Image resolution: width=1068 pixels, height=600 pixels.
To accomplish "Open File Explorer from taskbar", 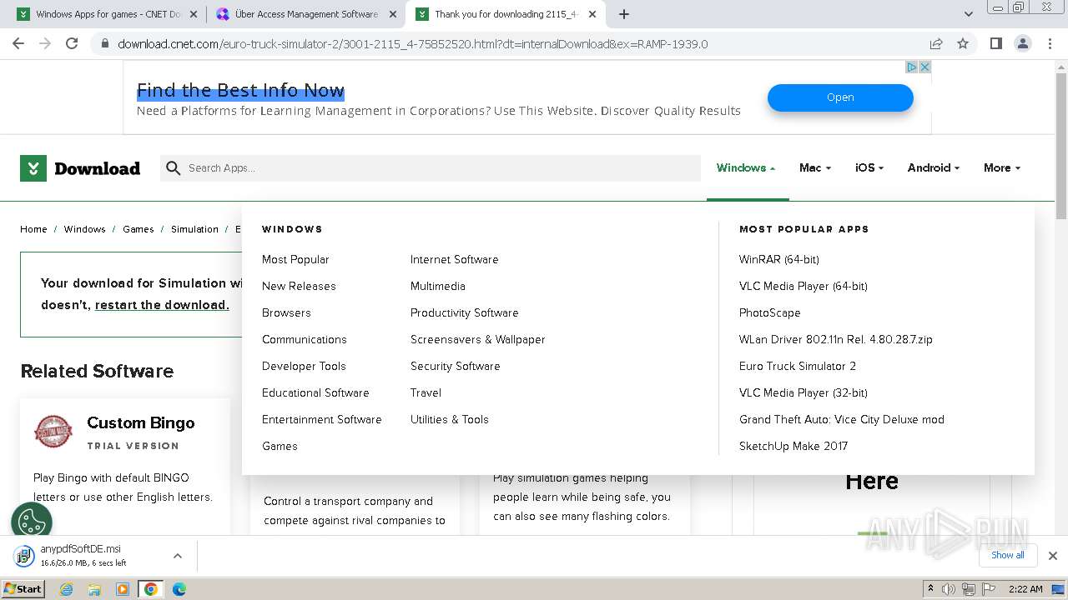I will pos(94,589).
